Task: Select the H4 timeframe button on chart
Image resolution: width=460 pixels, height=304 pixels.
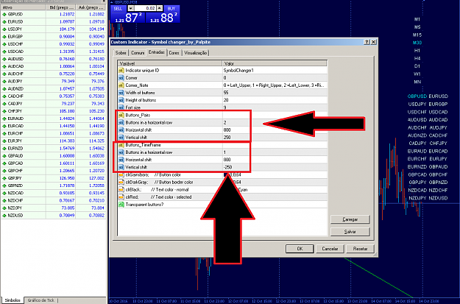Action: [x=417, y=58]
